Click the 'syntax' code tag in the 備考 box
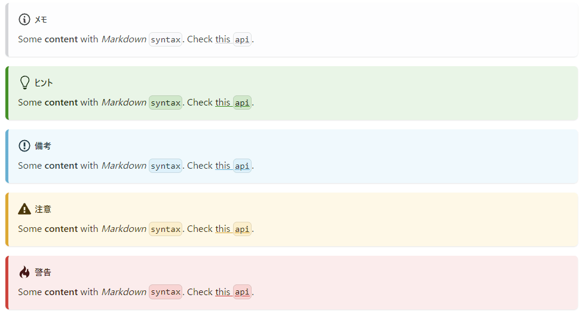This screenshot has height=316, width=588. (x=166, y=166)
